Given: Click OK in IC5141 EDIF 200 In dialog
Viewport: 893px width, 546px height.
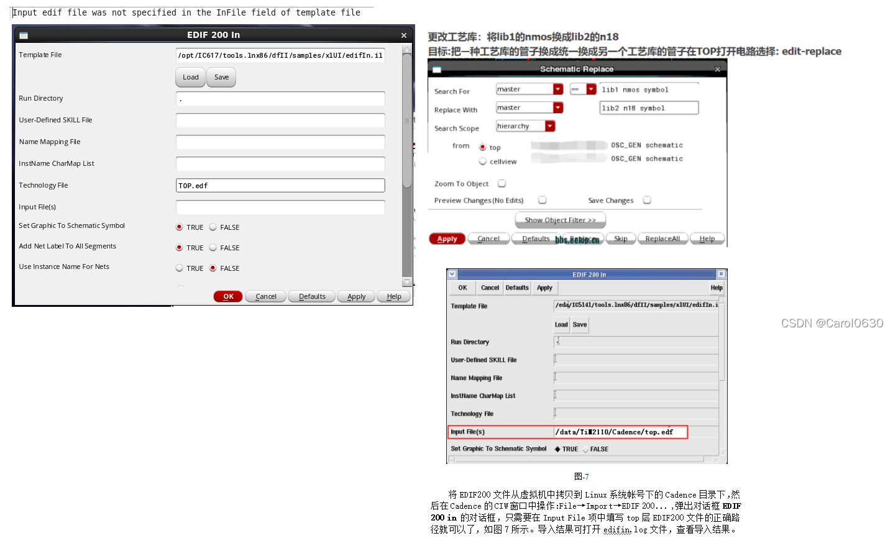Looking at the screenshot, I should coord(463,288).
